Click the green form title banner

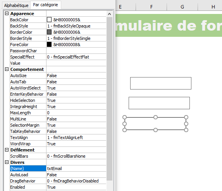[x=169, y=25]
